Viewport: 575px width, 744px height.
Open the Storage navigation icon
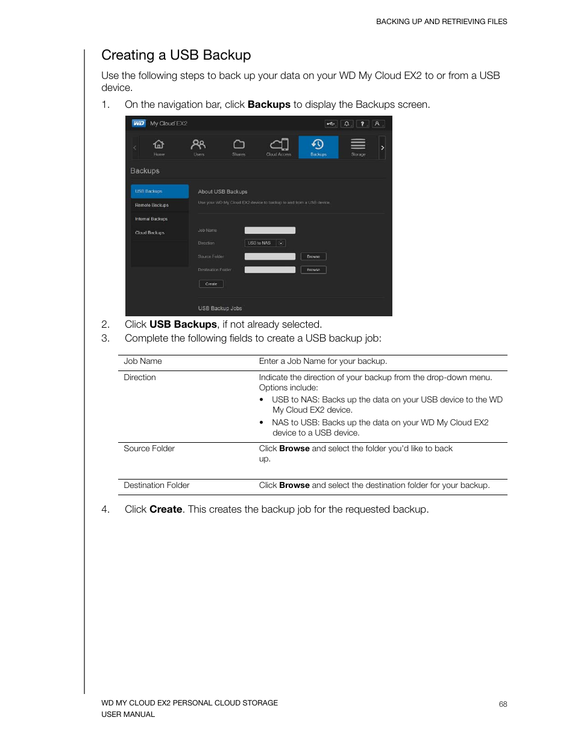(x=358, y=147)
